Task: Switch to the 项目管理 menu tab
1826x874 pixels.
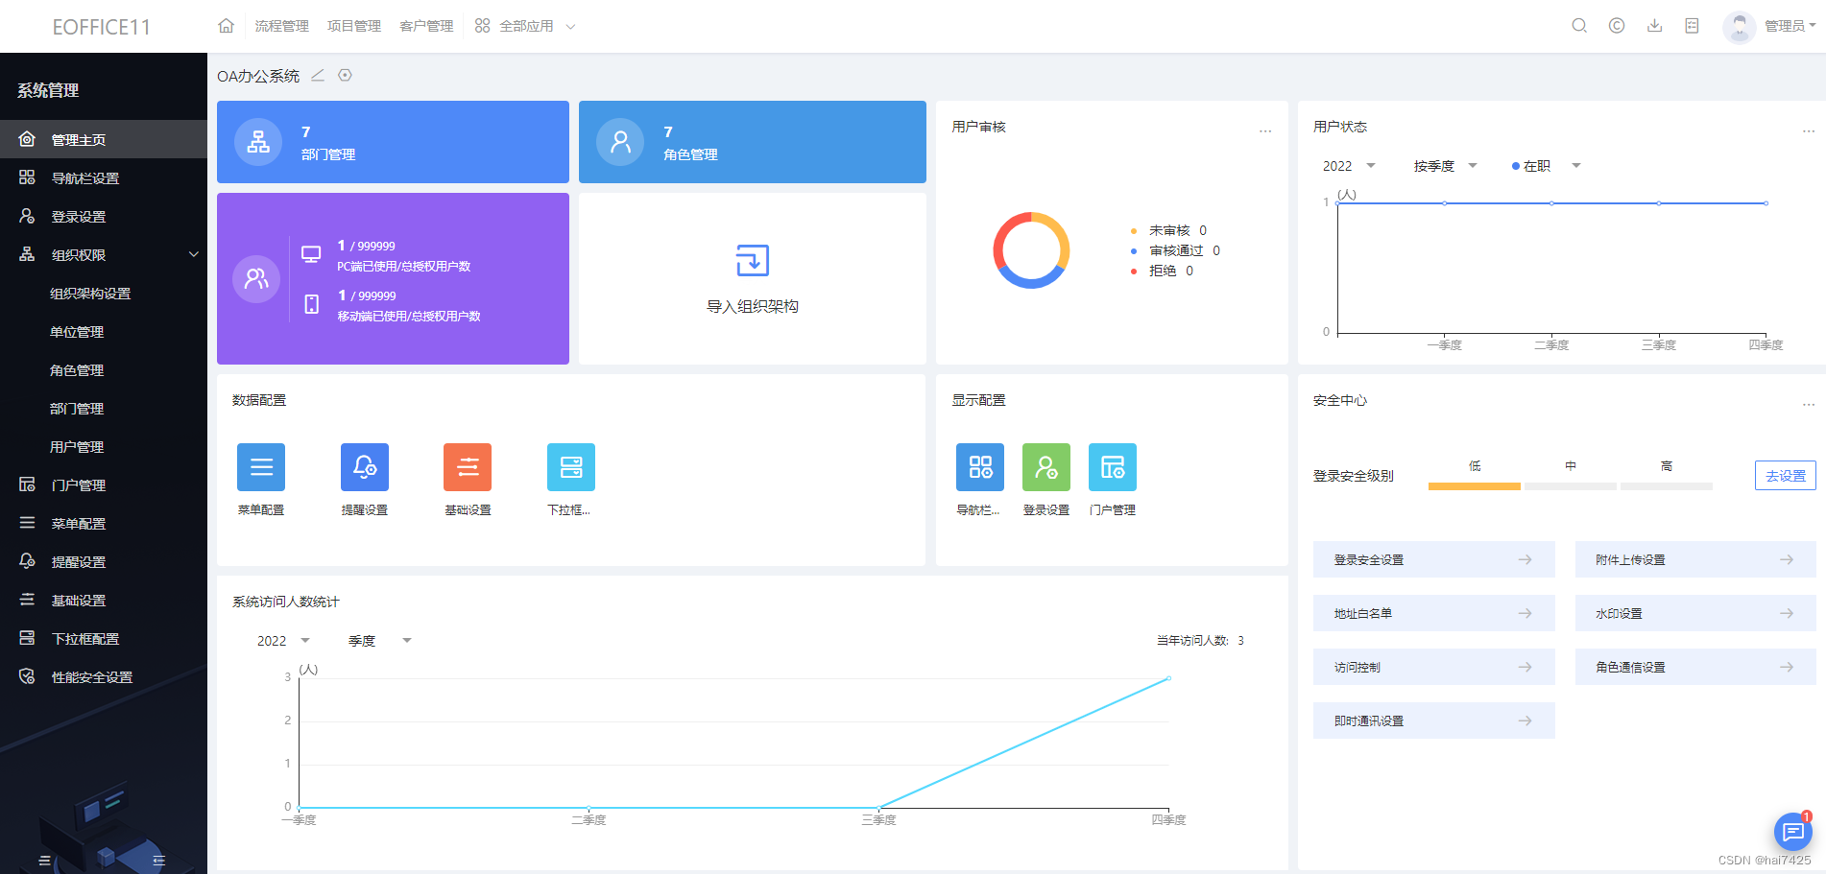Action: coord(353,26)
